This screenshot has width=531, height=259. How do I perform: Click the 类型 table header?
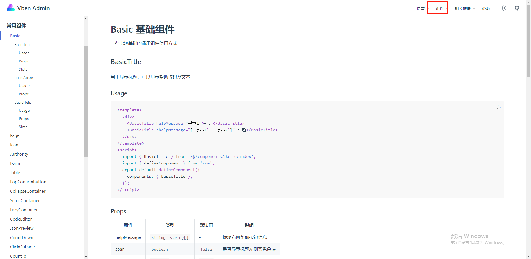pos(170,225)
